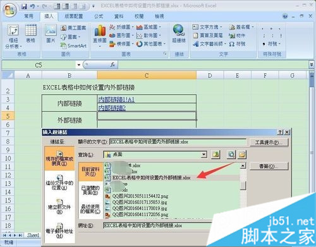Click the Office Button orb
Viewport: 316px width, 247px height.
pos(9,11)
